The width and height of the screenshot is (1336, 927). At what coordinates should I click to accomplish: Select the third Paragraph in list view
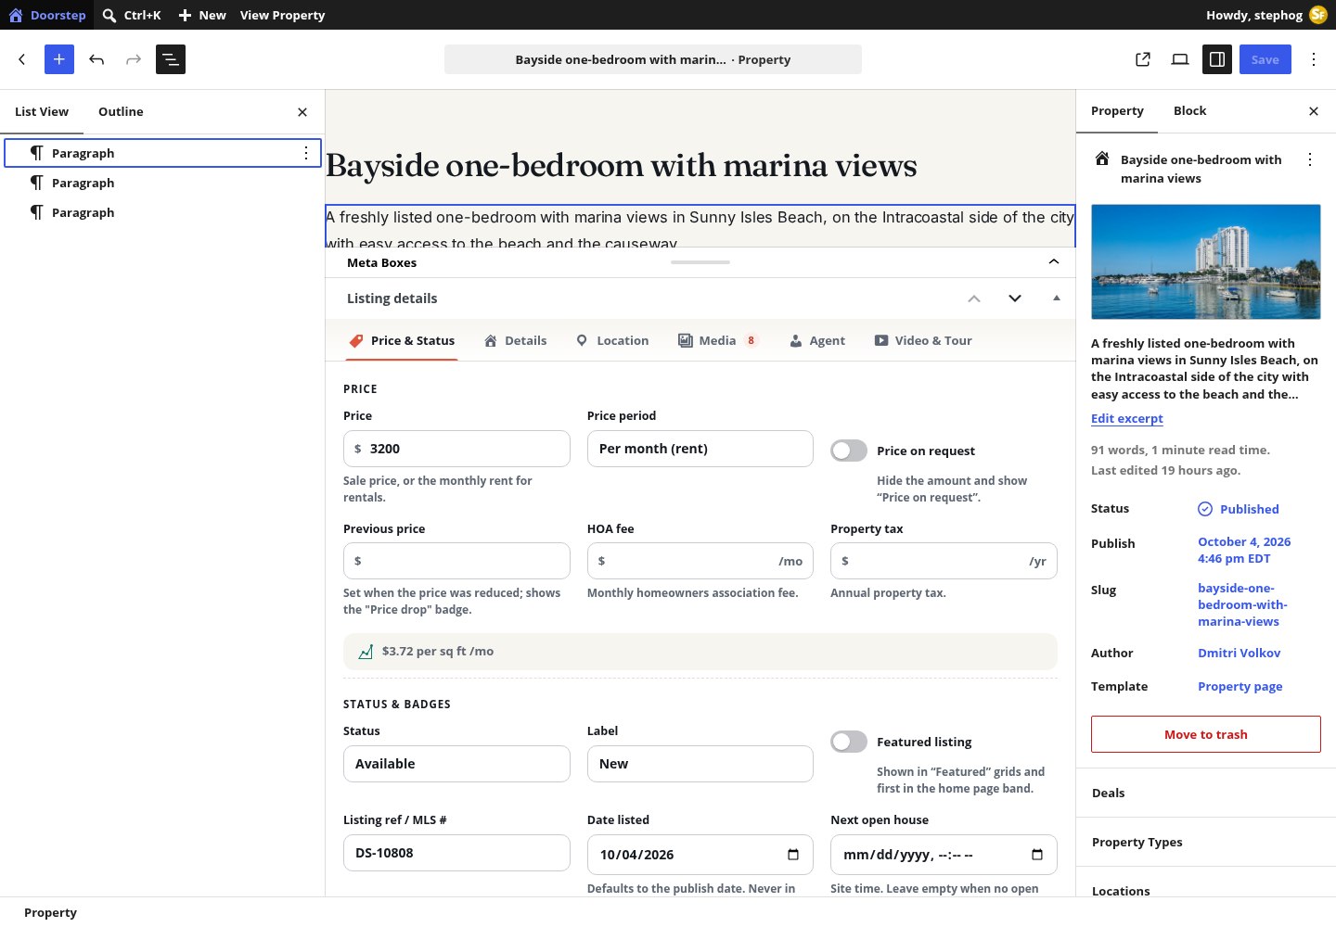pyautogui.click(x=162, y=212)
